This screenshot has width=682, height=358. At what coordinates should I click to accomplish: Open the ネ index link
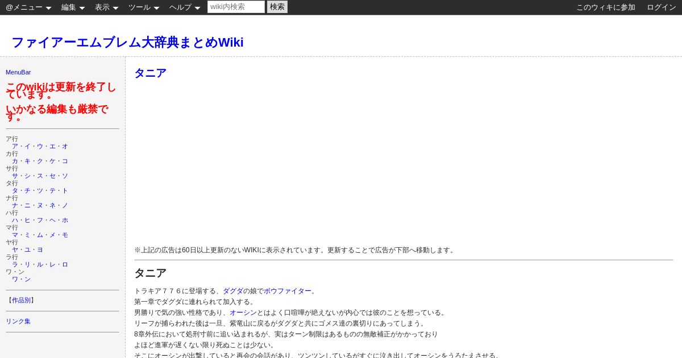[x=52, y=206]
